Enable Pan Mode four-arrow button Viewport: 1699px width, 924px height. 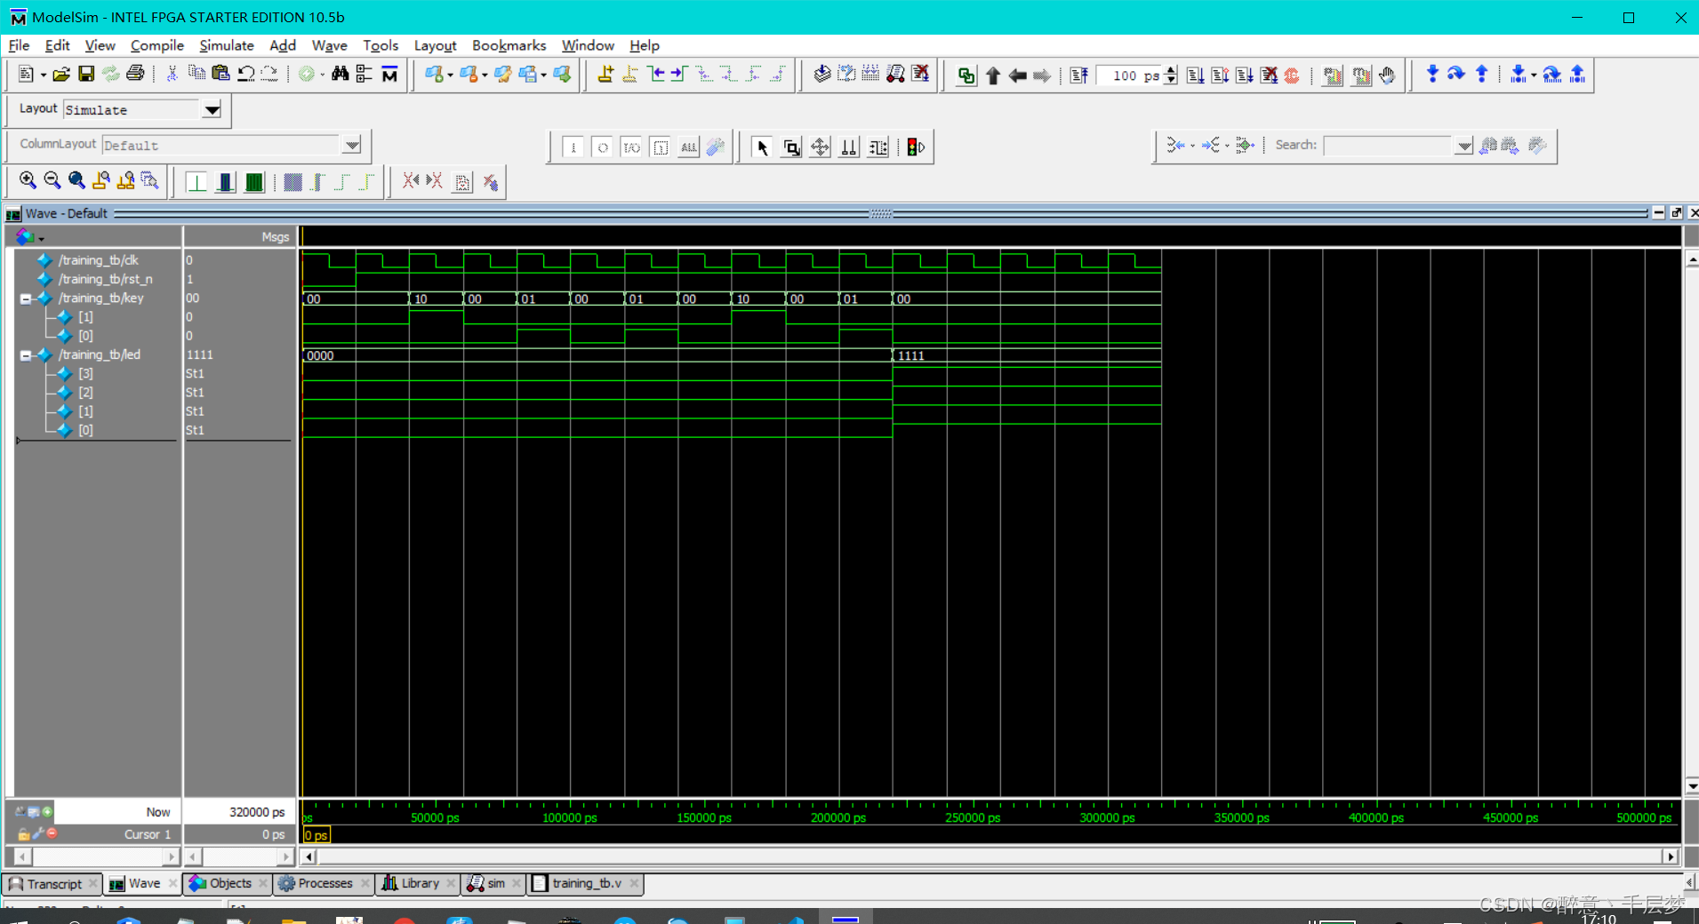820,147
